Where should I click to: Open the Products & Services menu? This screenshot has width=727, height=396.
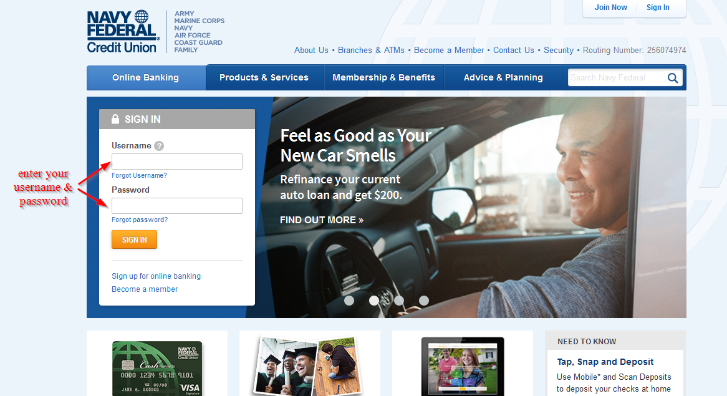[x=264, y=77]
